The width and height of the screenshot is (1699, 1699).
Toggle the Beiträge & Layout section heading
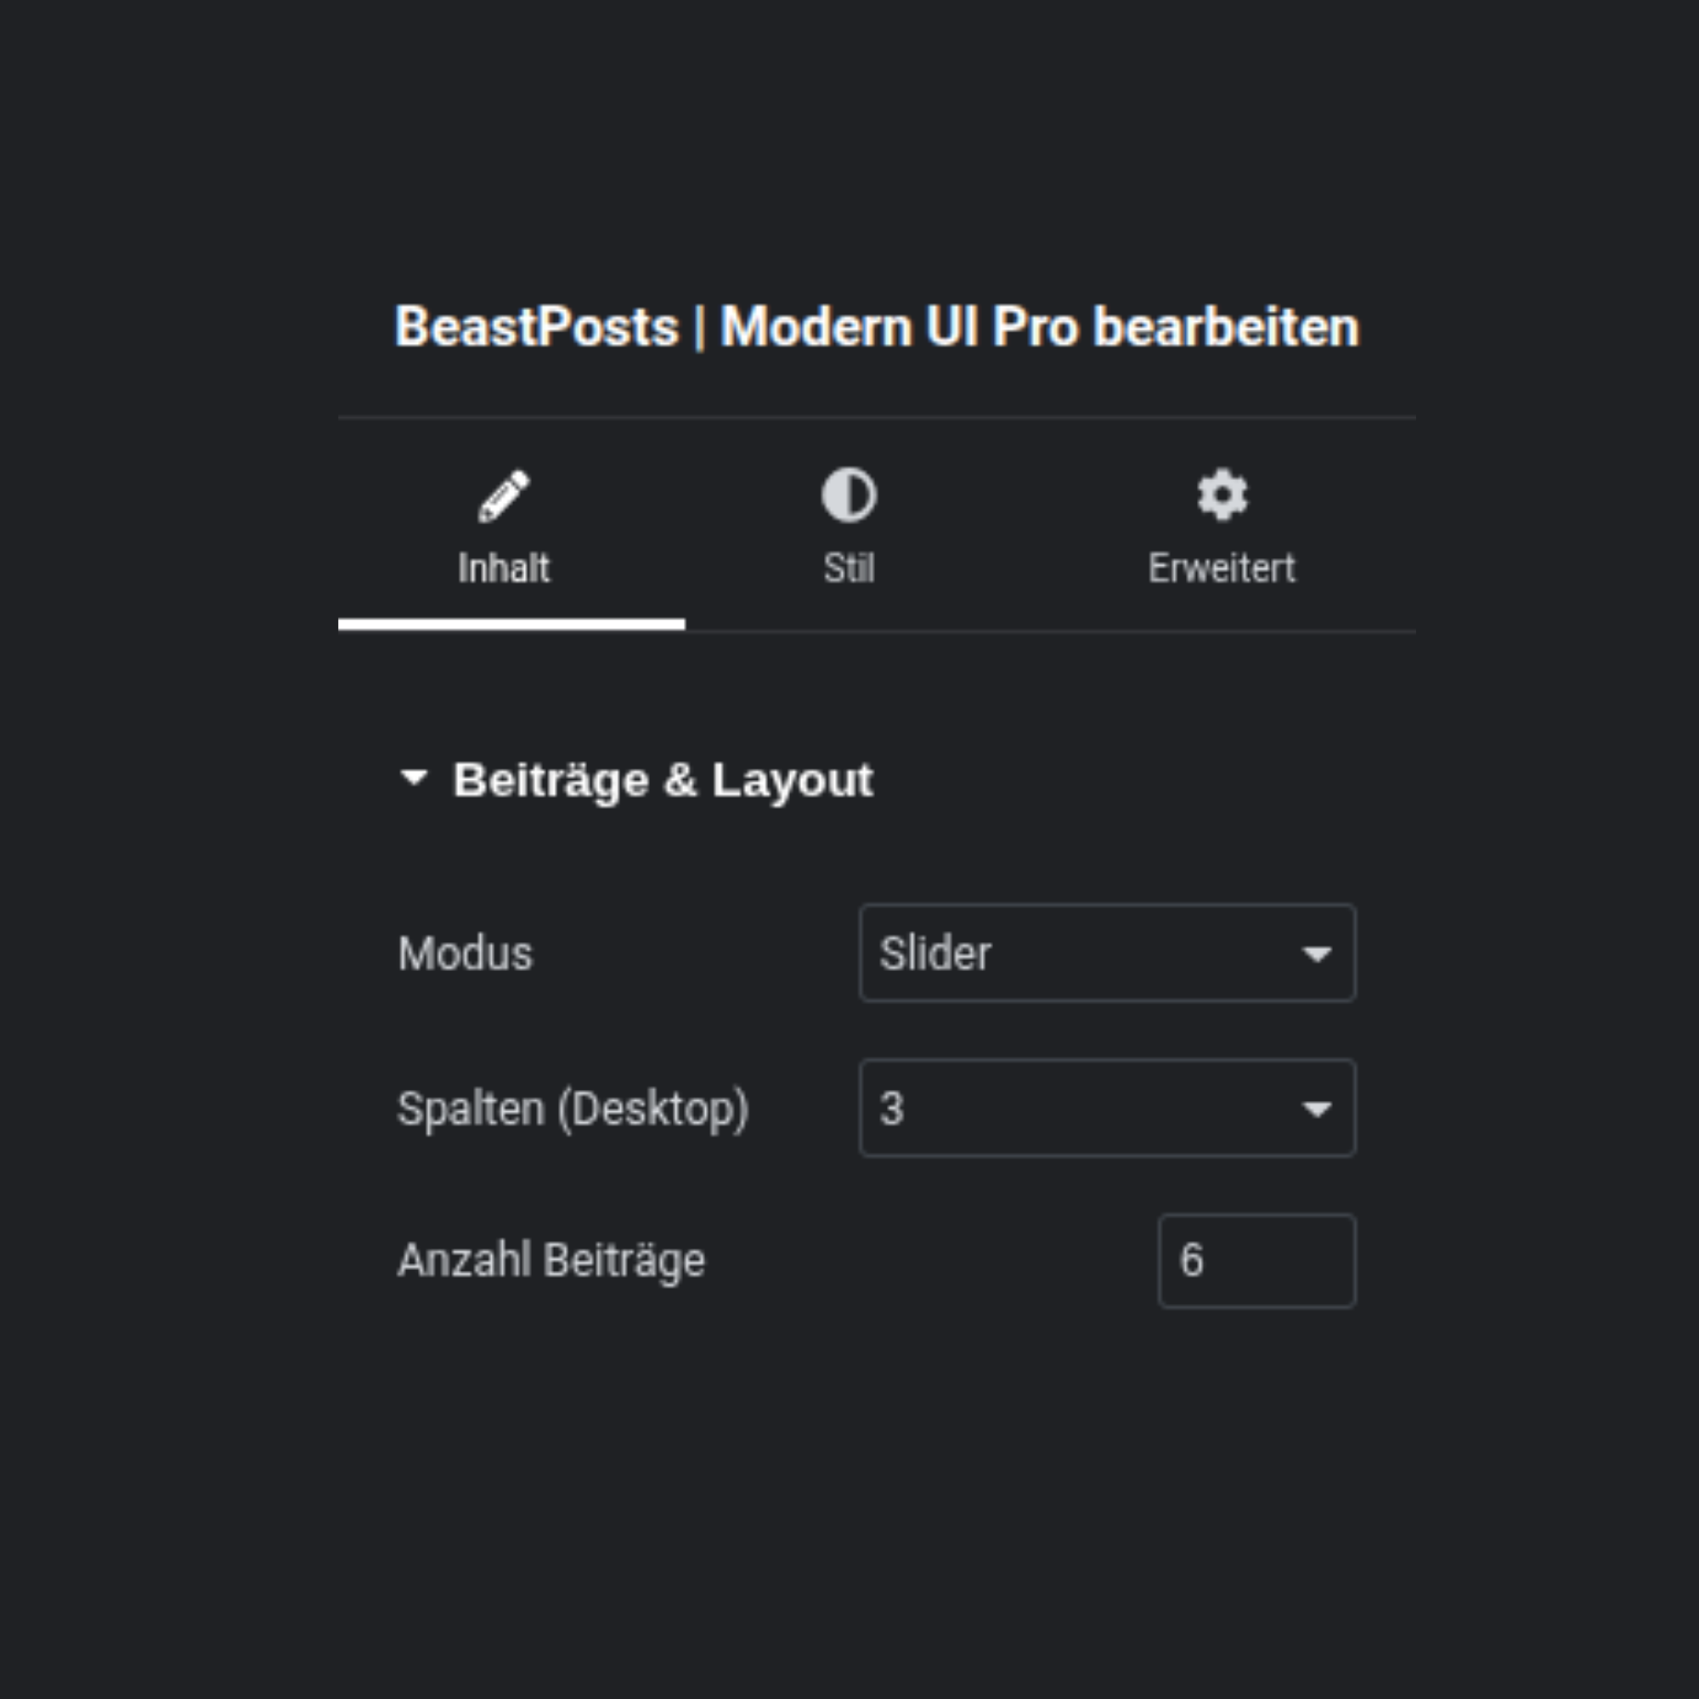[663, 780]
